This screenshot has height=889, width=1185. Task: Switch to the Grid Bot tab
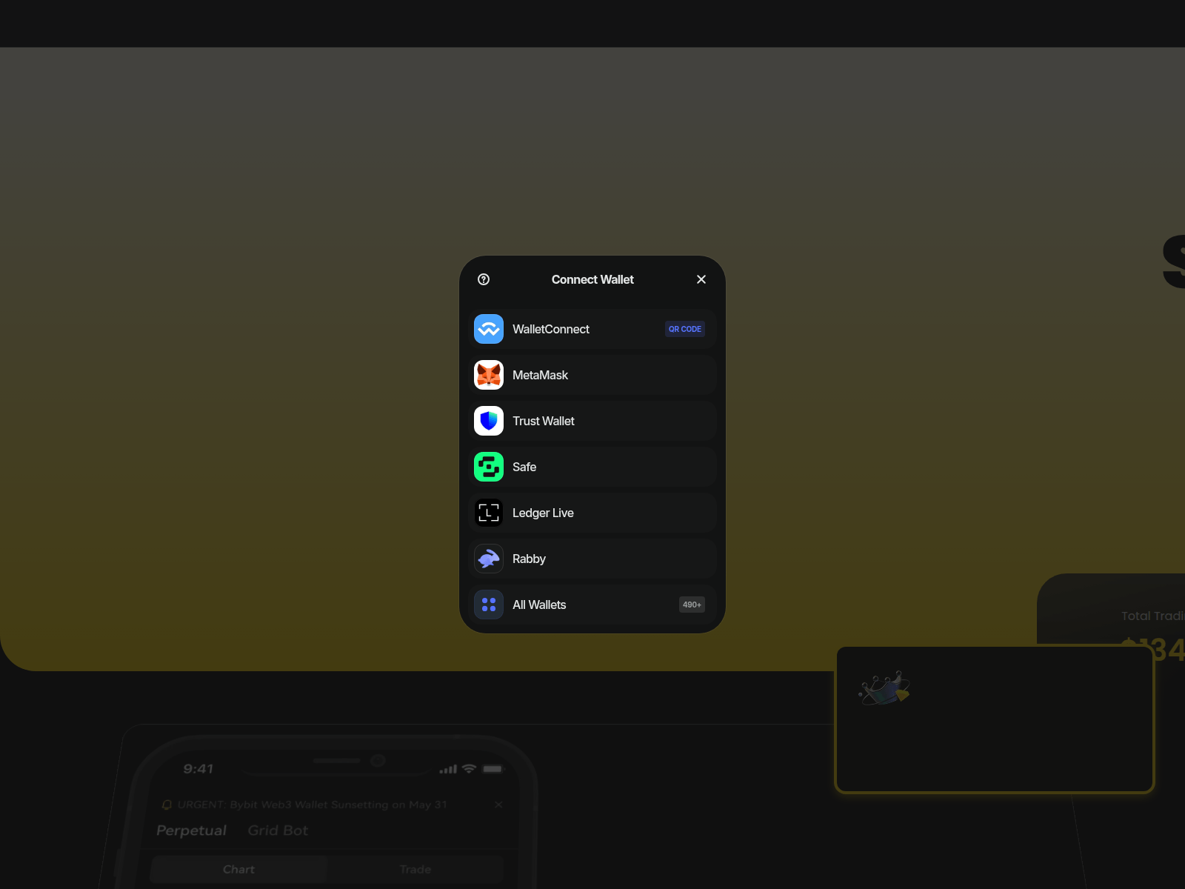(278, 830)
